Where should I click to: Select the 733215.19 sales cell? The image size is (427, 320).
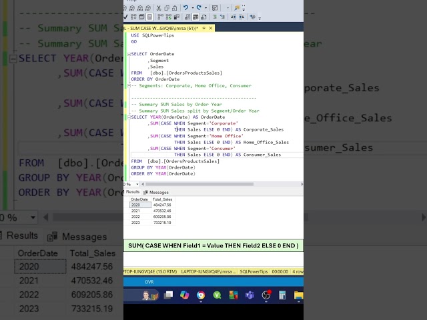pyautogui.click(x=163, y=223)
